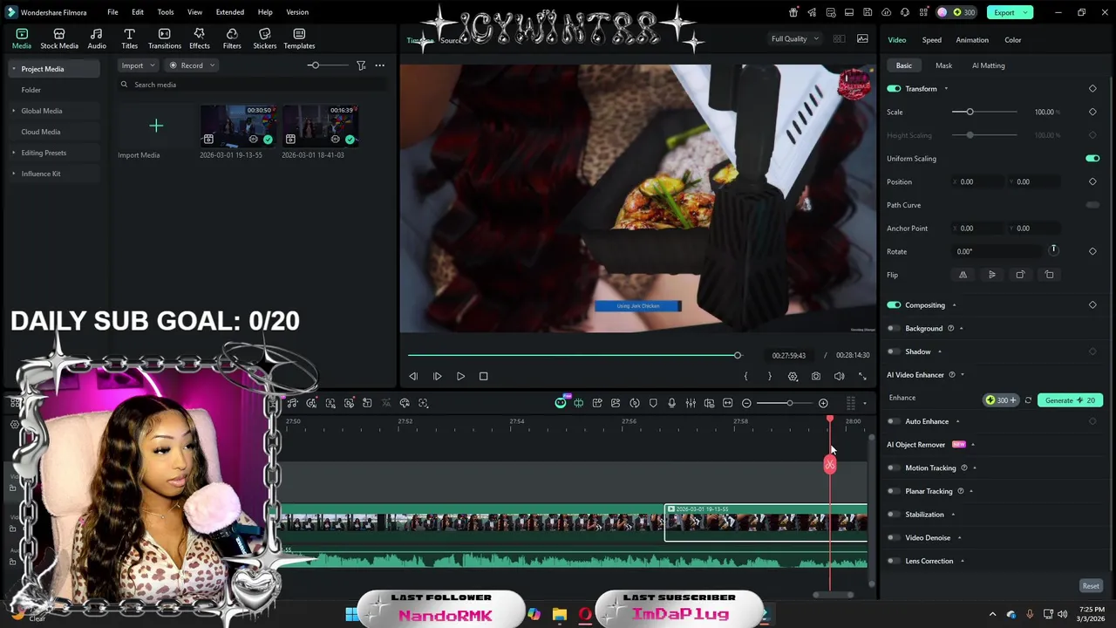Play the preview video
This screenshot has height=628, width=1116.
(x=460, y=376)
